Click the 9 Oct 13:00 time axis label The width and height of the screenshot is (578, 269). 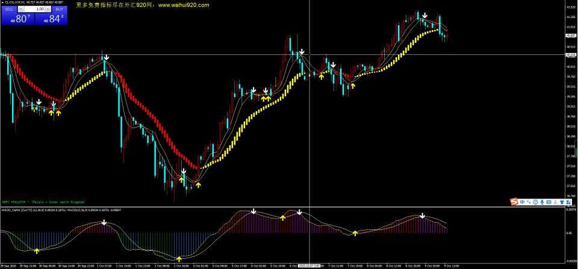tap(452, 265)
